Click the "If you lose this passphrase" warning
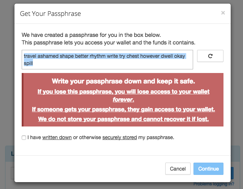 [x=123, y=92]
